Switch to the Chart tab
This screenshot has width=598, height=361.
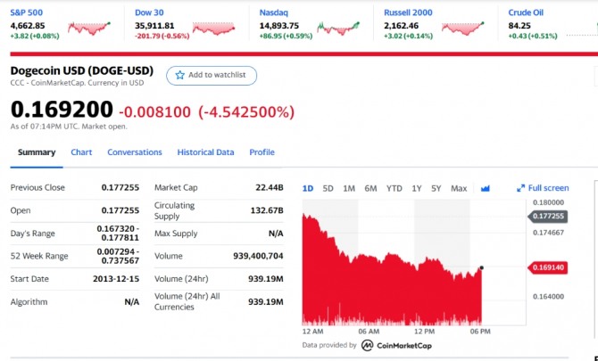click(x=81, y=152)
